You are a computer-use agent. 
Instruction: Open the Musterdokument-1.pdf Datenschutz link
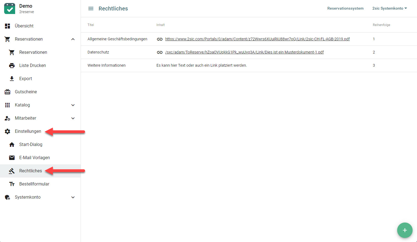[244, 52]
